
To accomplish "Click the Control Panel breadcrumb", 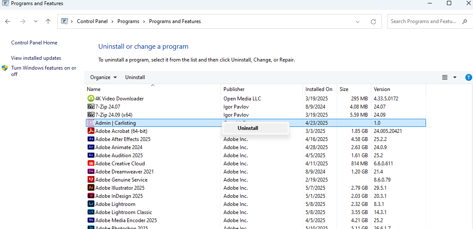I will [x=92, y=21].
